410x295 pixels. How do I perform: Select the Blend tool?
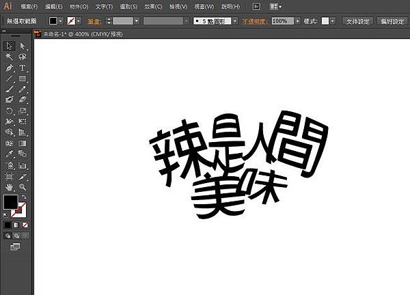coord(23,154)
